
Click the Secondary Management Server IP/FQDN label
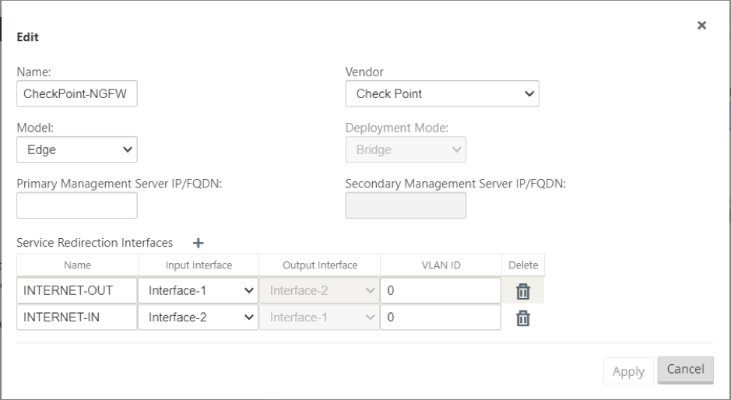point(455,184)
